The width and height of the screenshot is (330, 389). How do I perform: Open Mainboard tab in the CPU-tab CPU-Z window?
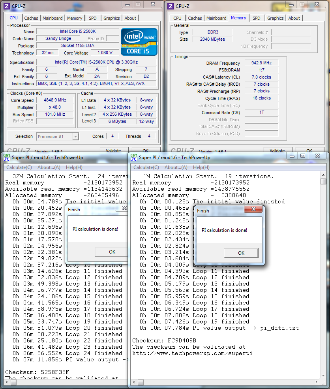pyautogui.click(x=52, y=18)
